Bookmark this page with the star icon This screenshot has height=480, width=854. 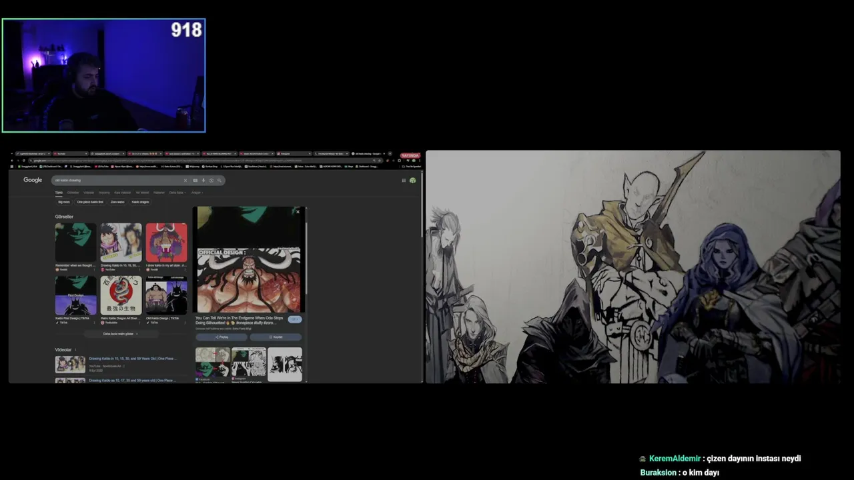pyautogui.click(x=379, y=161)
